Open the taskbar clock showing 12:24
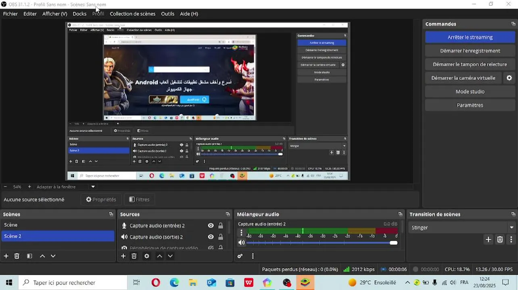This screenshot has height=290, width=518. pyautogui.click(x=485, y=283)
